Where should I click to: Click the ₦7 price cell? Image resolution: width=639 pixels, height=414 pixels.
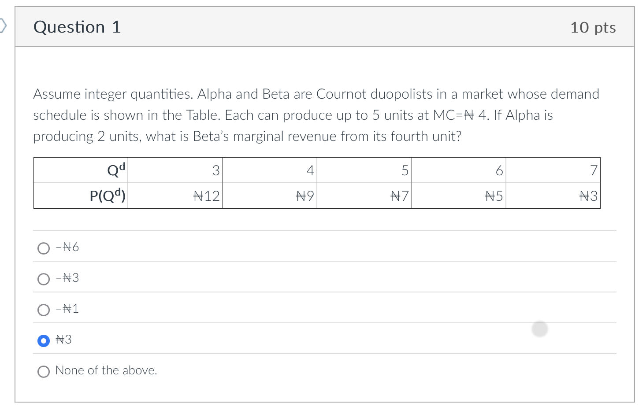point(399,196)
